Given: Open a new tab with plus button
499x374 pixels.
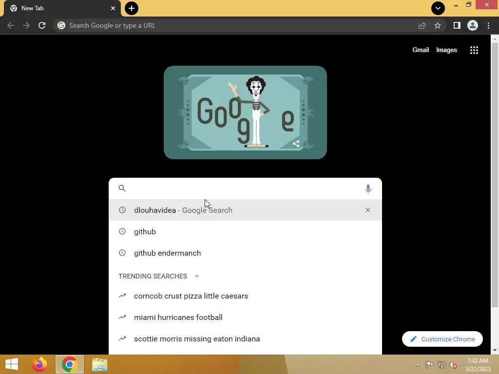Looking at the screenshot, I should click(132, 8).
